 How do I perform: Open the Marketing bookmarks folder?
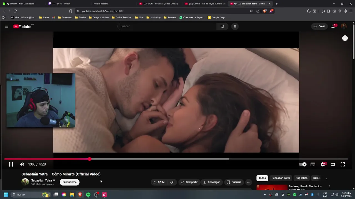[153, 17]
